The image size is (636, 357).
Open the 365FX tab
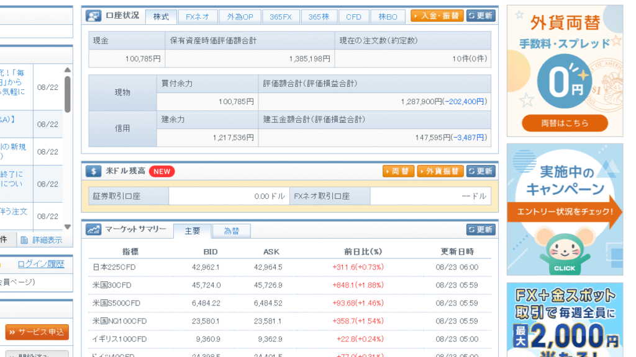click(x=281, y=17)
